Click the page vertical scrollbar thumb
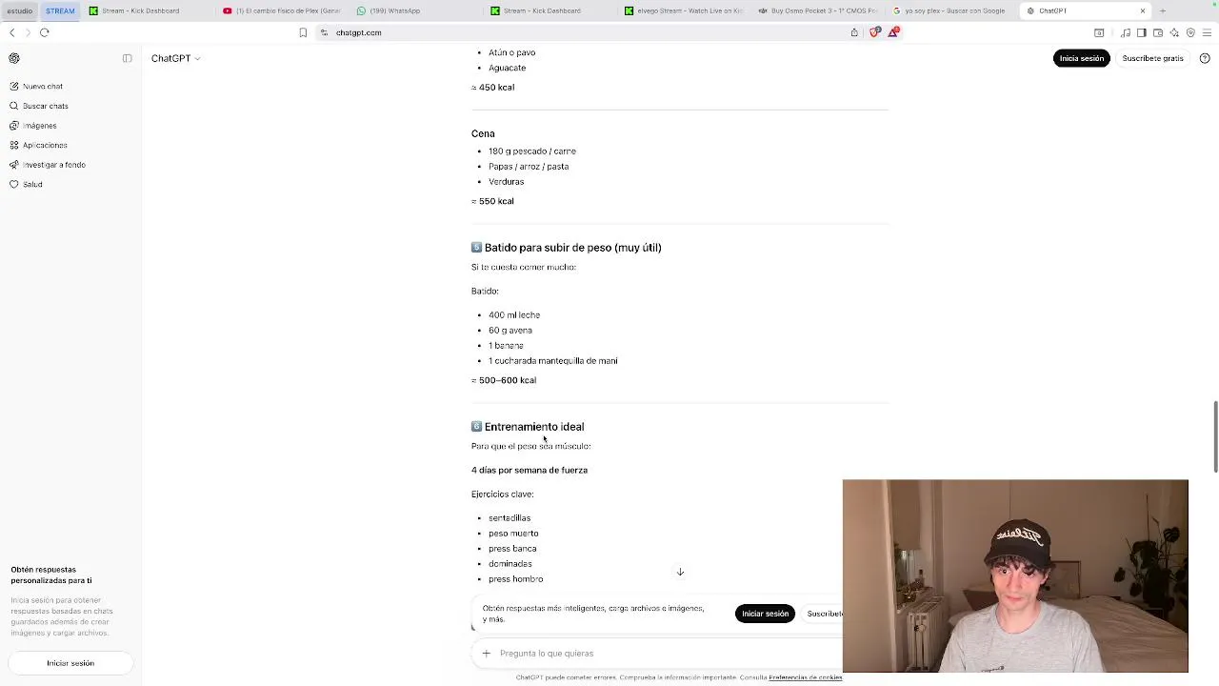The width and height of the screenshot is (1219, 686). click(1215, 436)
